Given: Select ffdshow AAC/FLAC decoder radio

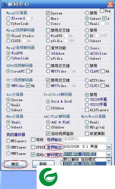Looking at the screenshot, I should (x=48, y=127).
